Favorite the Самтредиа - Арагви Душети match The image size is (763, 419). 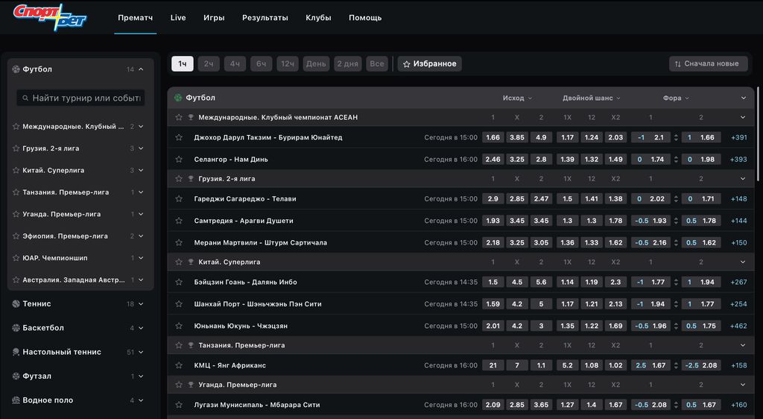(x=179, y=221)
